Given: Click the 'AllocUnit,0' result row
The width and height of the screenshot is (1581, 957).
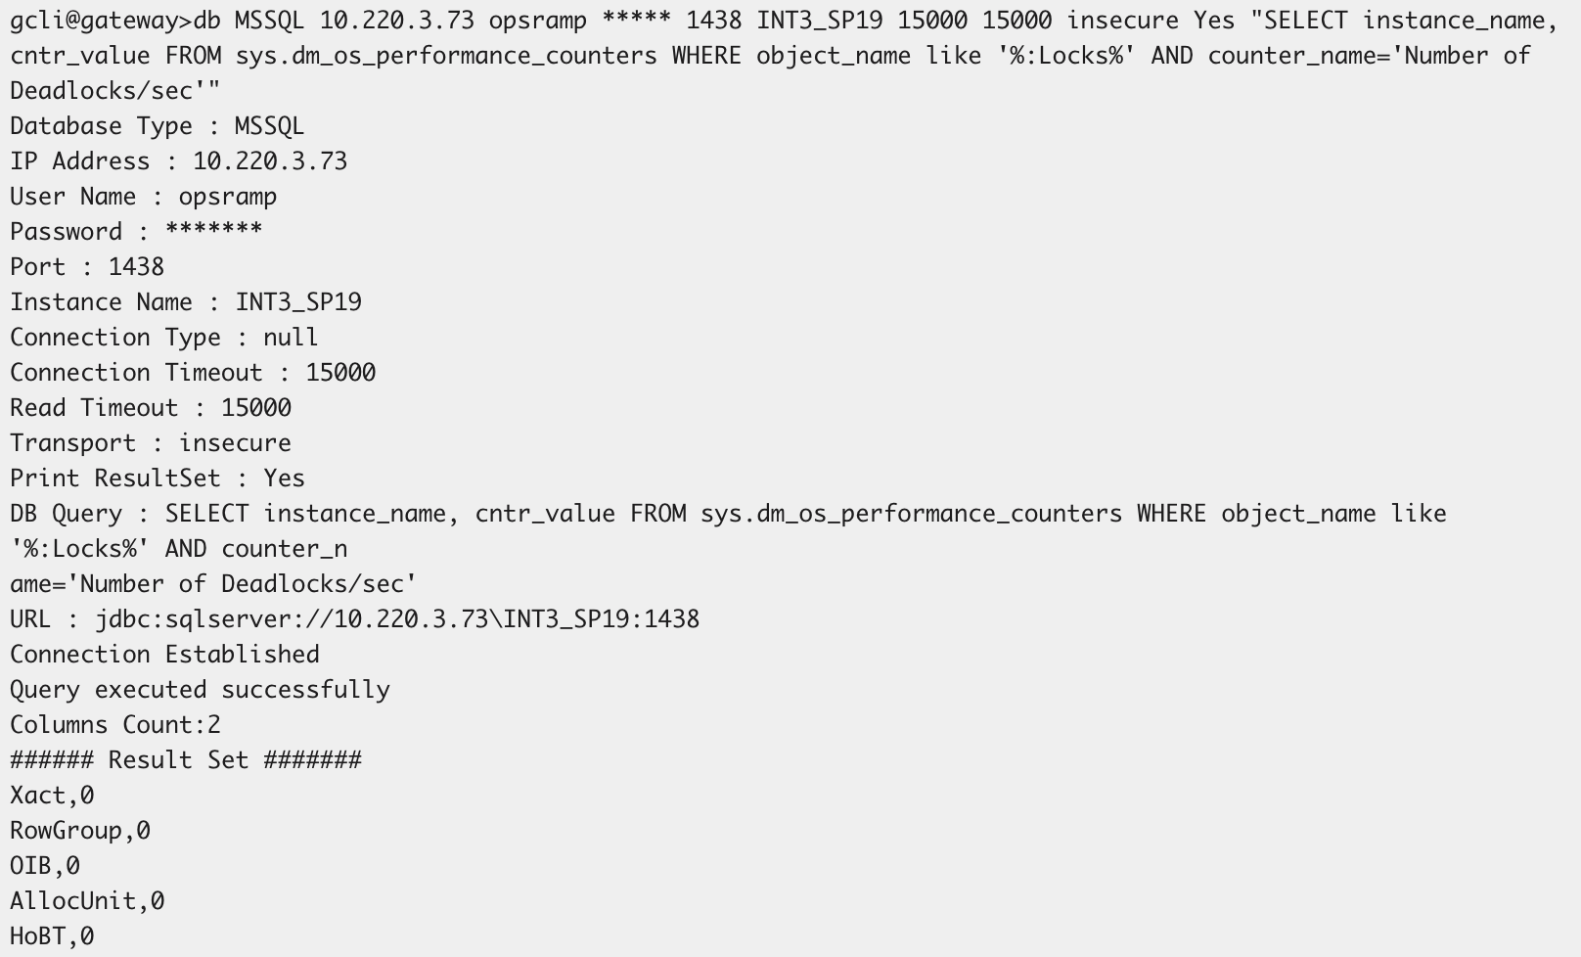Looking at the screenshot, I should click(x=87, y=901).
